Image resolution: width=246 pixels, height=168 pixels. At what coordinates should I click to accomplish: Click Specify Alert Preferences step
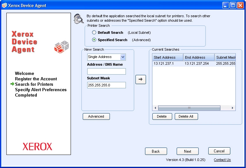point(41,90)
